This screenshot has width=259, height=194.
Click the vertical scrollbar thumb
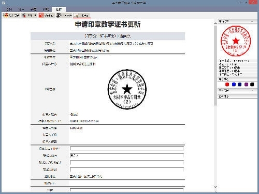(x=215, y=66)
